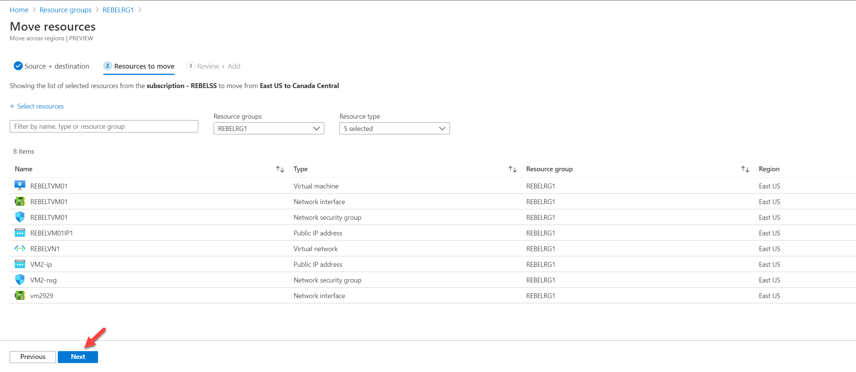Toggle sorting on the Type column
856x372 pixels.
click(x=513, y=169)
